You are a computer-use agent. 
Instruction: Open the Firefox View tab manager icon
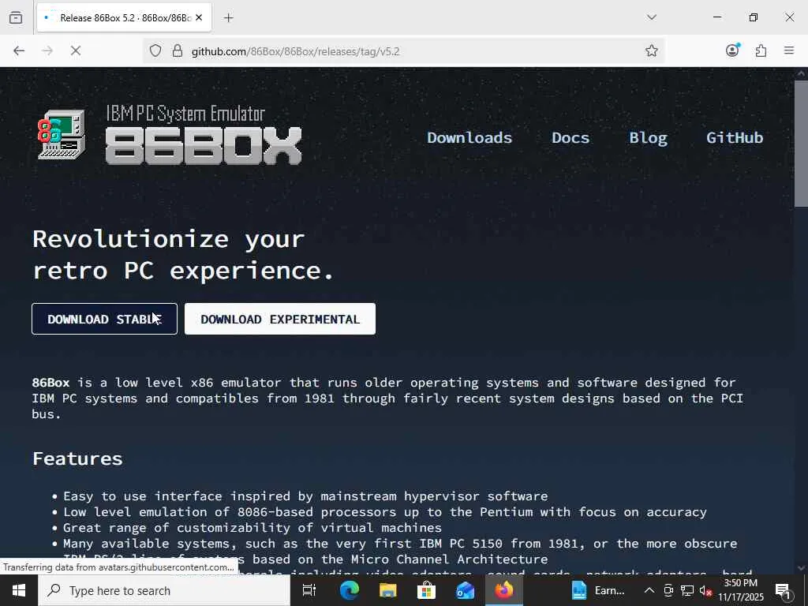coord(16,17)
